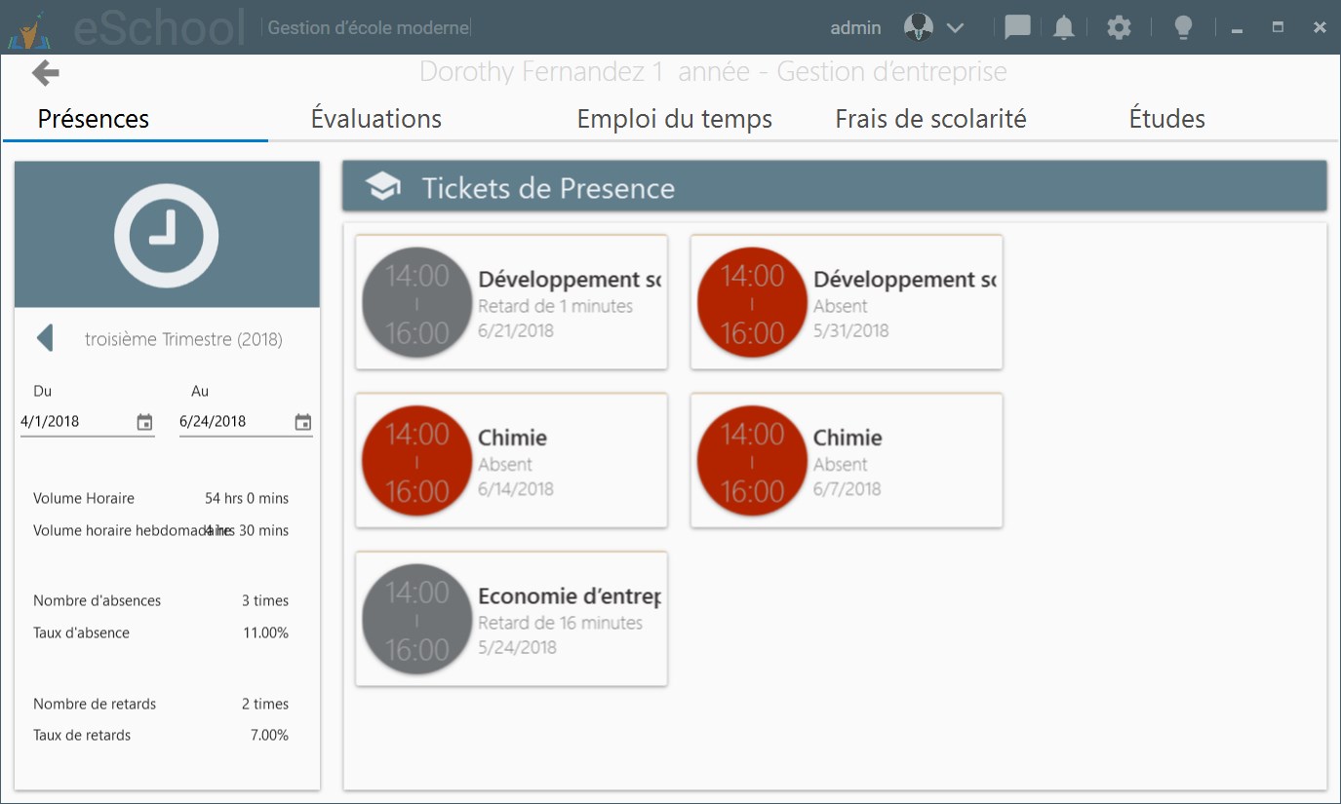This screenshot has width=1341, height=804.
Task: Click the Au date field 6/24/2018
Action: point(246,422)
